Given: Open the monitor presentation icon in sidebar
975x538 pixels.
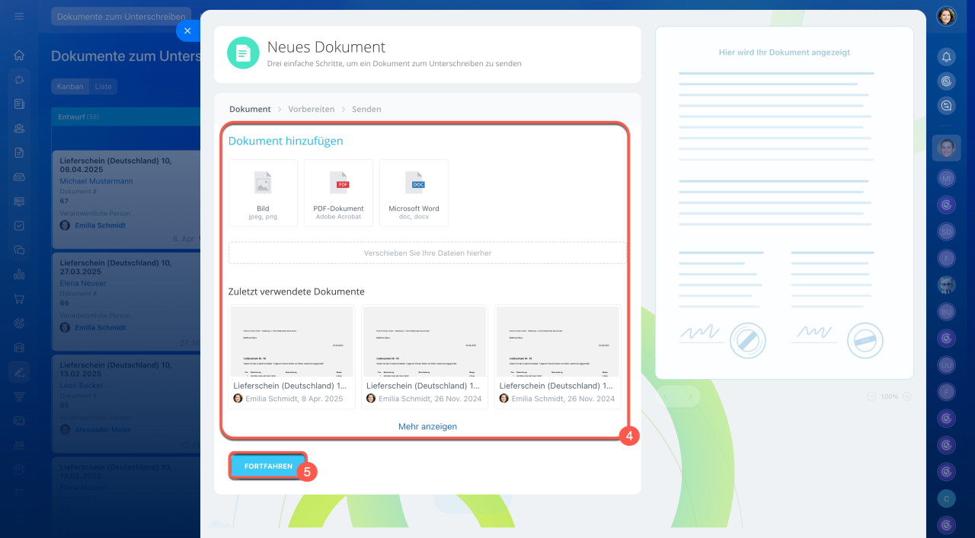Looking at the screenshot, I should coord(19,201).
